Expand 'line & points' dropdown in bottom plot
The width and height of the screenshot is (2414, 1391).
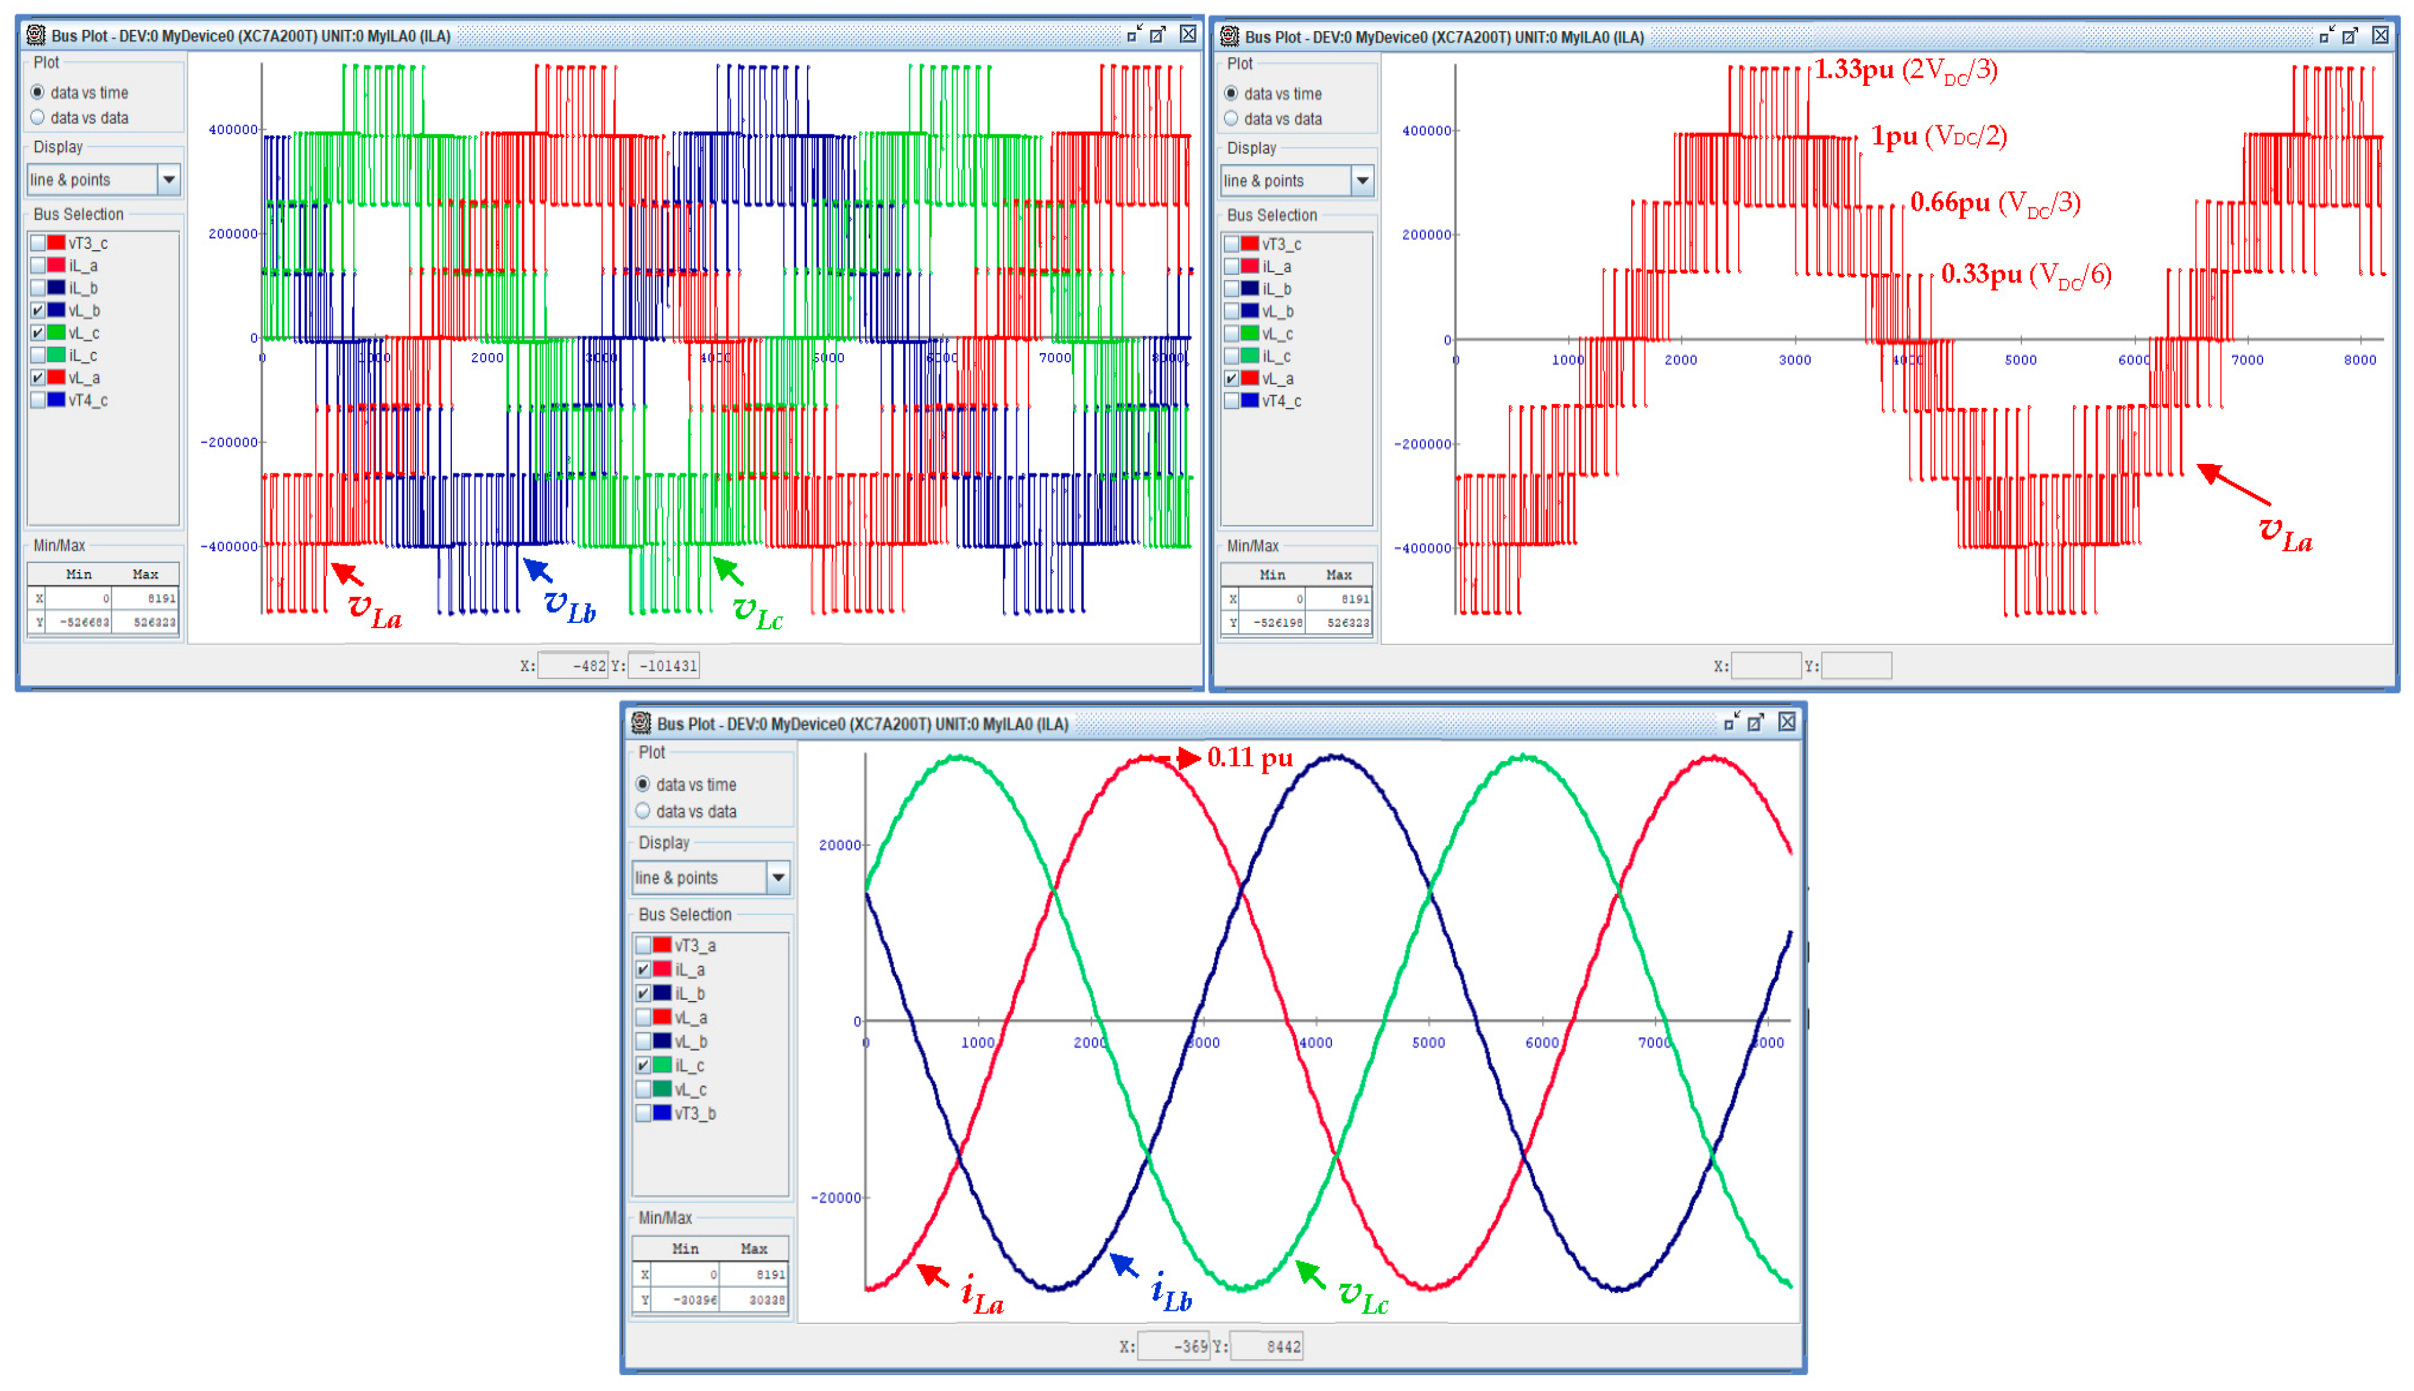click(778, 877)
